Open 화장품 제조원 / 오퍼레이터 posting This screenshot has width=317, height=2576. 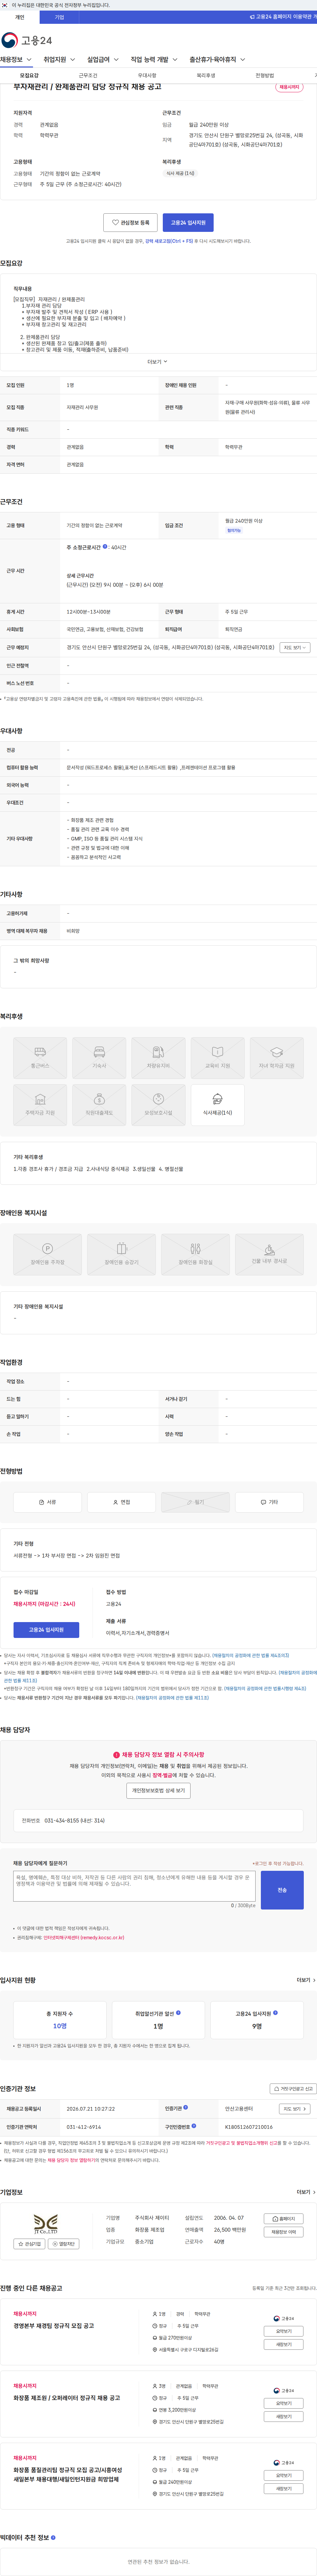tap(67, 2398)
